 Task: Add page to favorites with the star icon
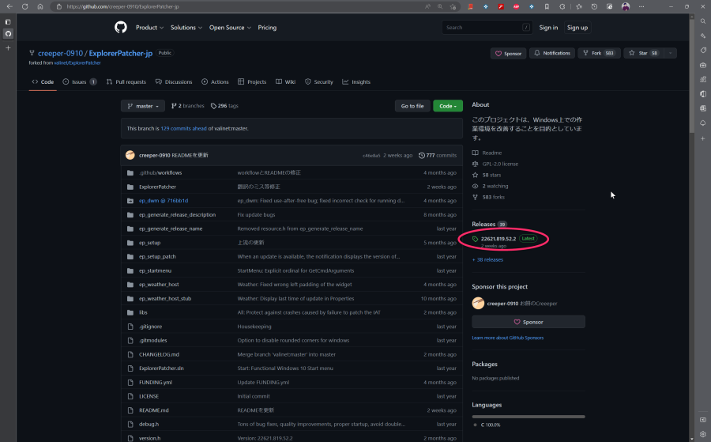click(453, 6)
